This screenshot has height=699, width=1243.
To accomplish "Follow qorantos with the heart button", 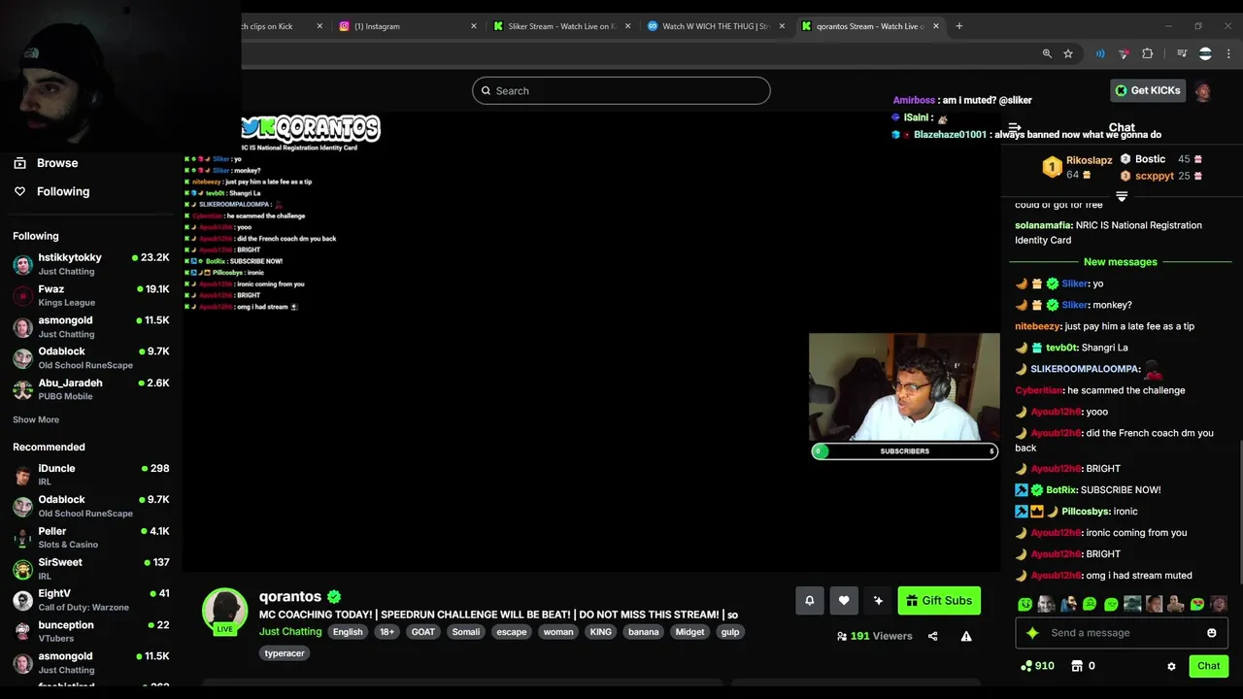I will pyautogui.click(x=844, y=601).
